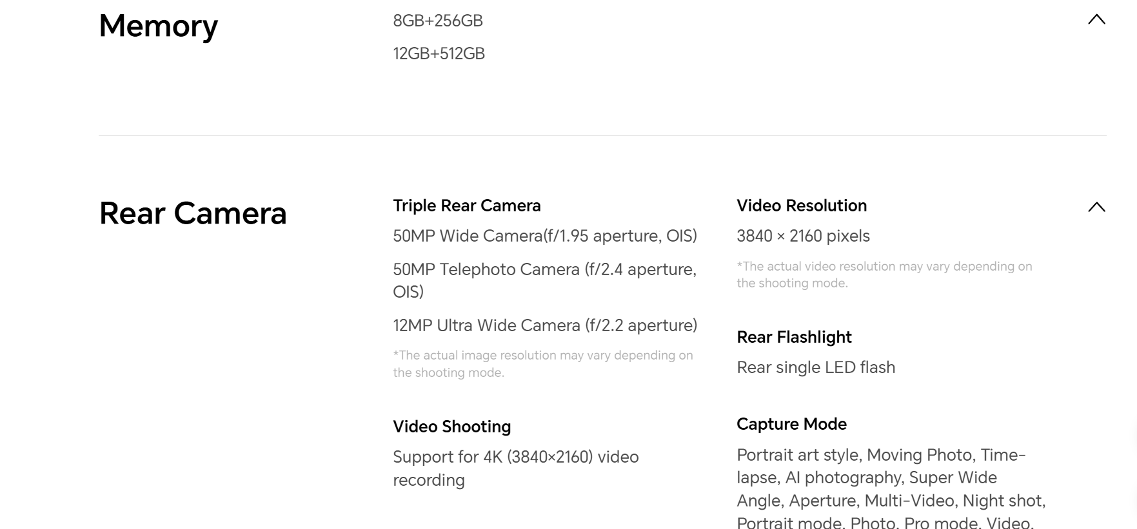1137x529 pixels.
Task: Click the Rear Flashlight subheading
Action: click(794, 337)
